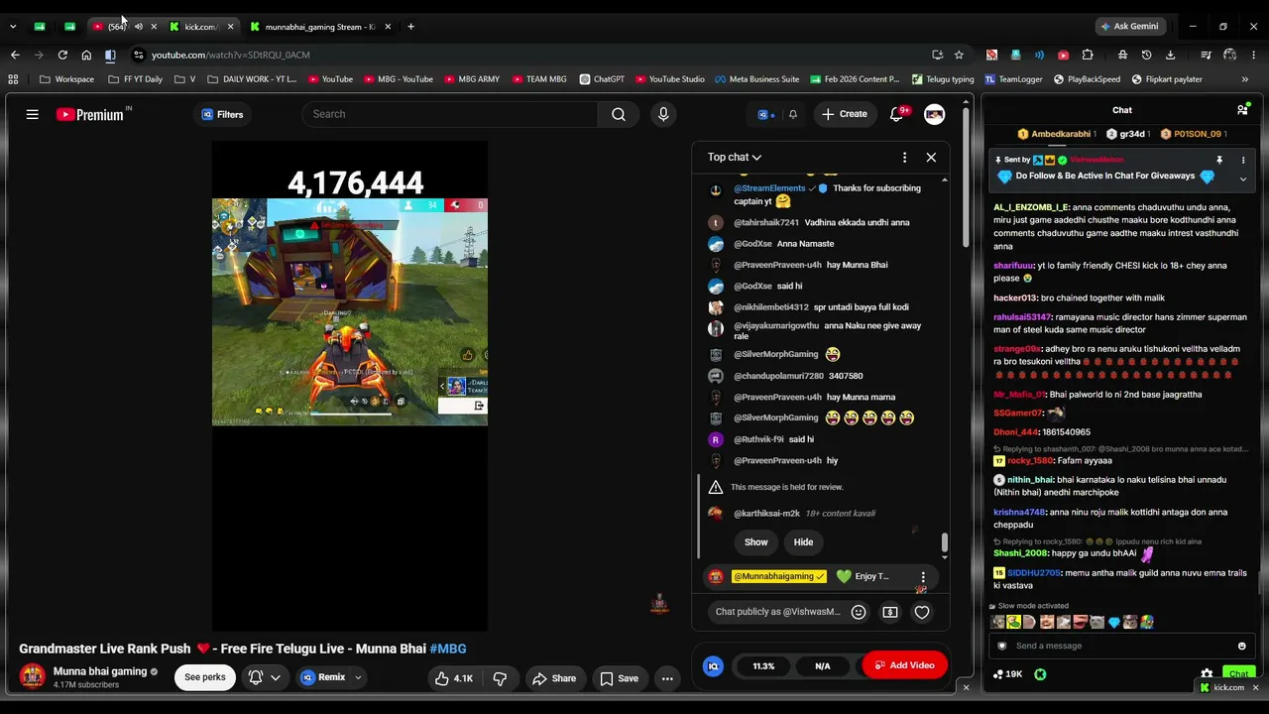1269x714 pixels.
Task: Like the video with 4.1K likes
Action: click(x=453, y=678)
